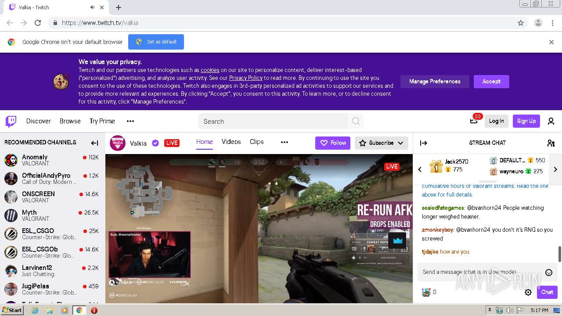Accept the privacy cookies notice
Viewport: 562px width, 316px height.
pos(491,82)
